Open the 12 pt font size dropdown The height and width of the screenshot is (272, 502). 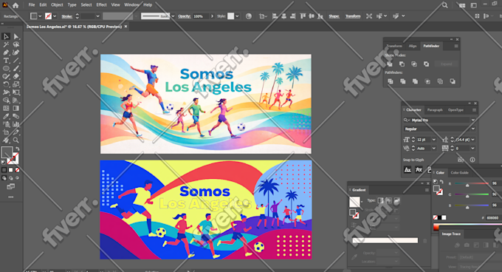pyautogui.click(x=434, y=140)
